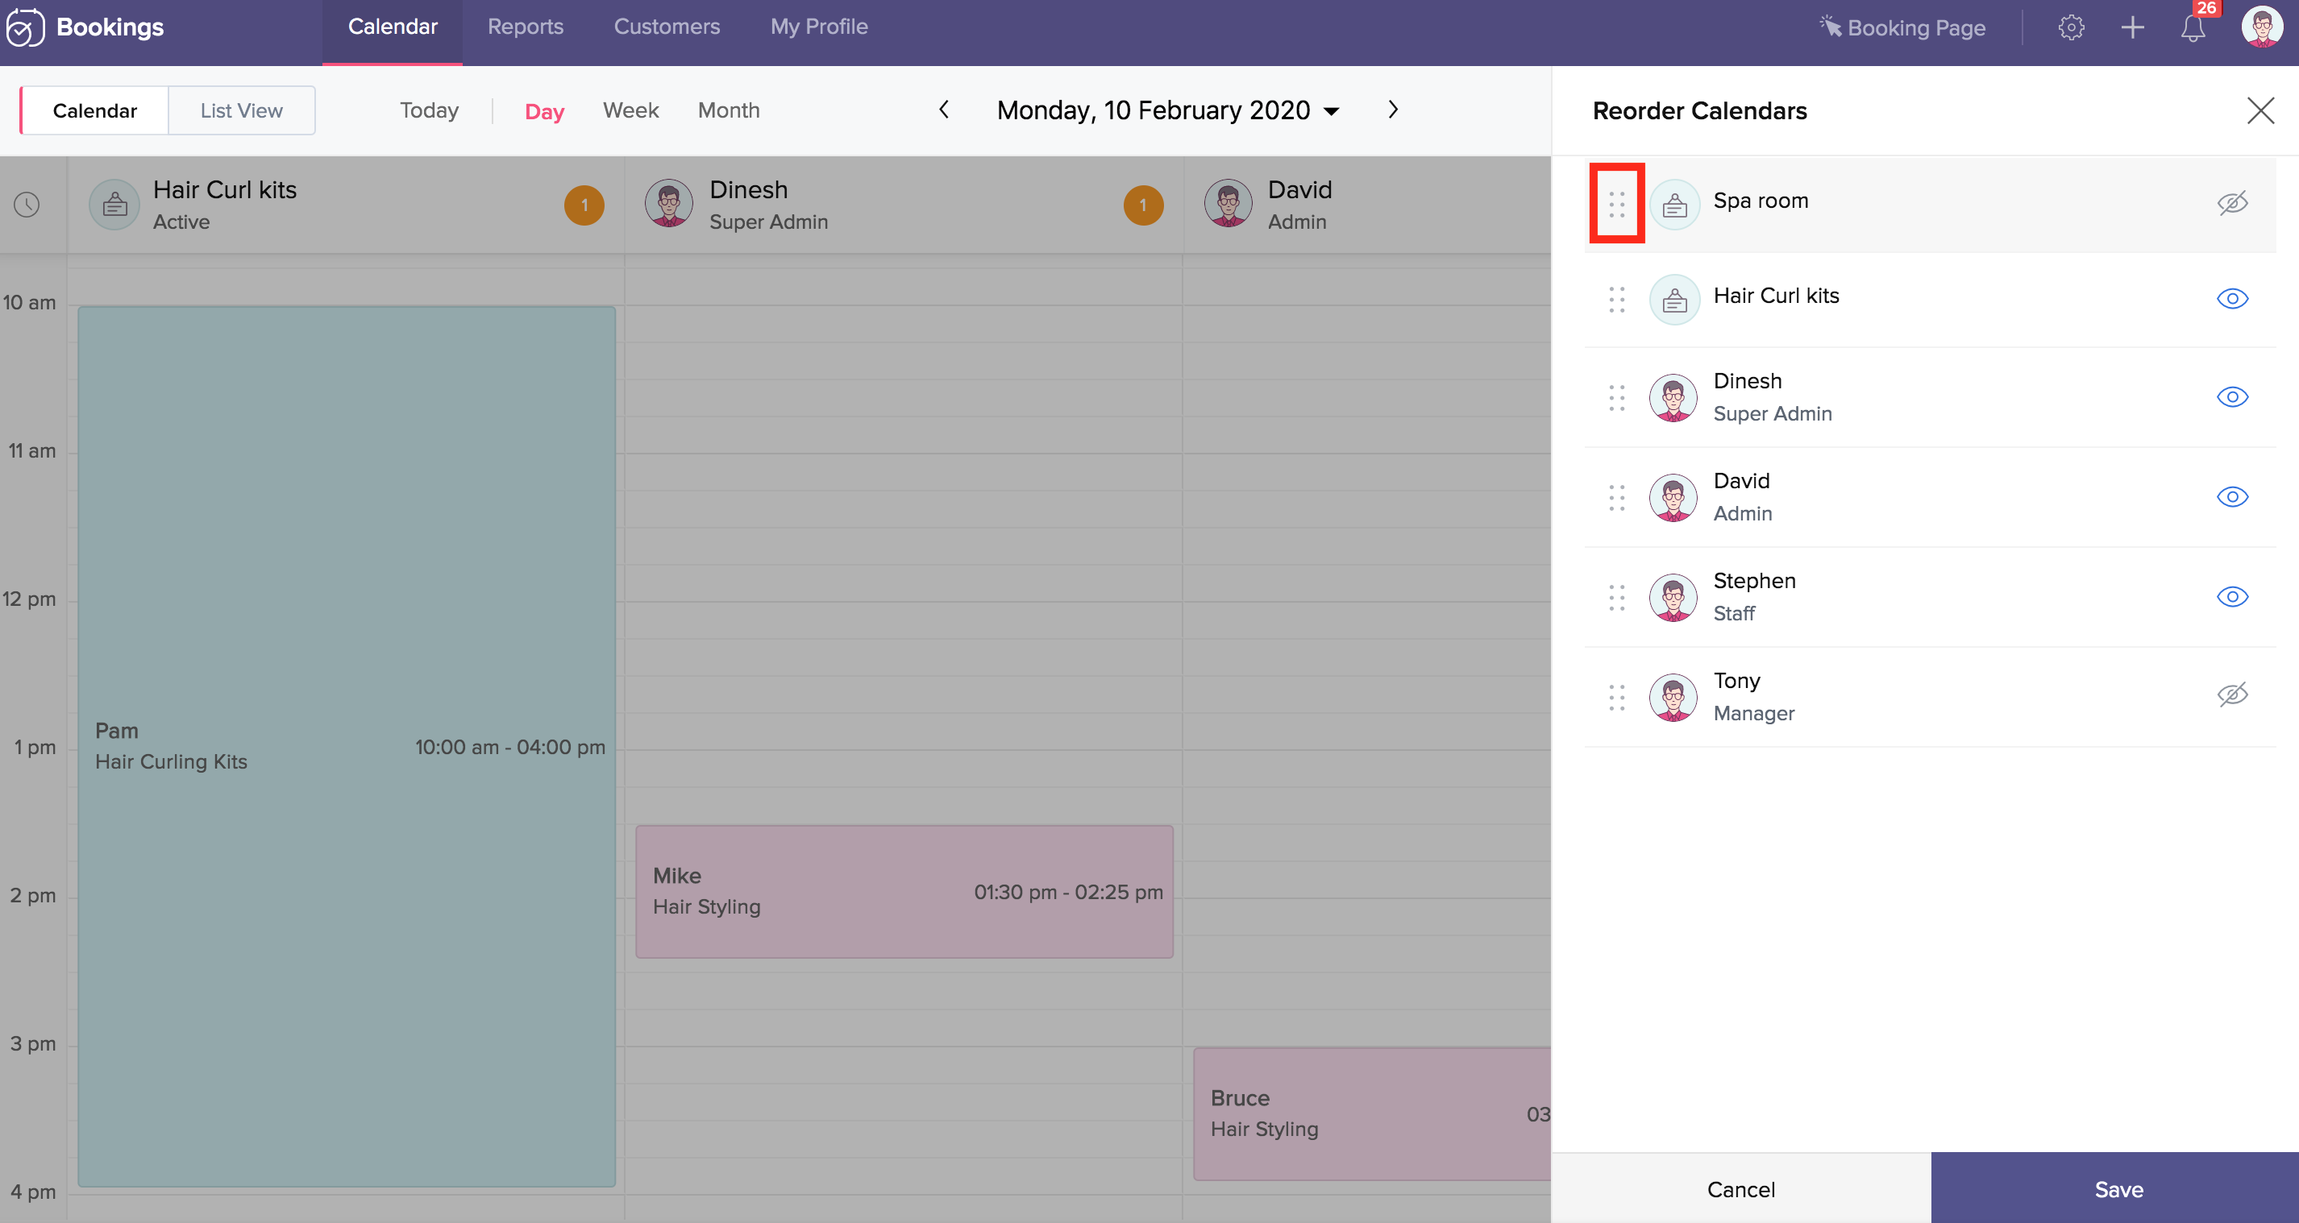This screenshot has width=2299, height=1223.
Task: Click the drag handle for Spa room
Action: 1616,205
